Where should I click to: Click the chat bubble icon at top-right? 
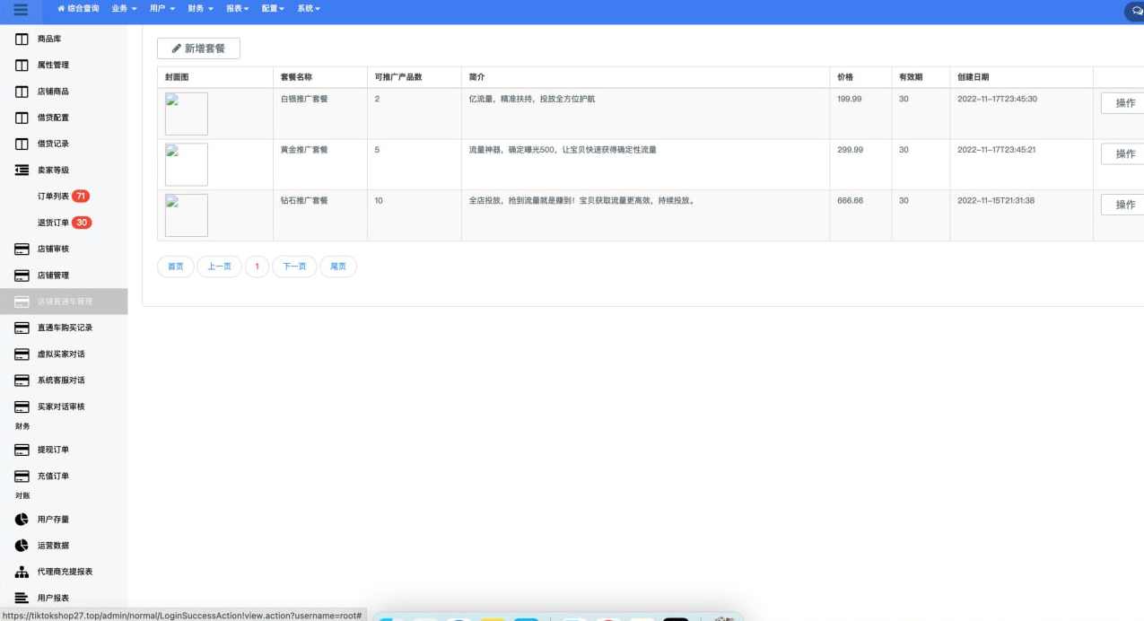click(x=1133, y=11)
